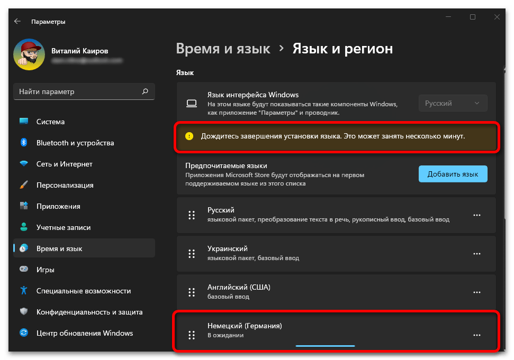Click the Специальные возможности accessibility icon
Viewport: 514px width, 360px height.
coord(24,291)
